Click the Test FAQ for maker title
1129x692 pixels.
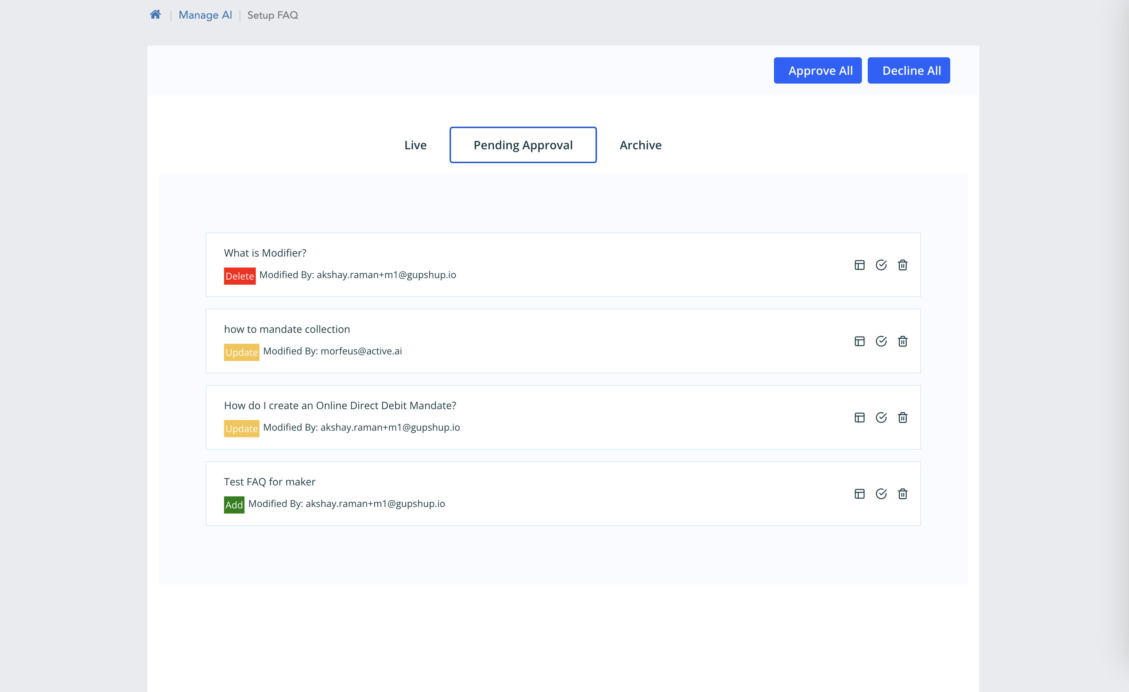269,482
